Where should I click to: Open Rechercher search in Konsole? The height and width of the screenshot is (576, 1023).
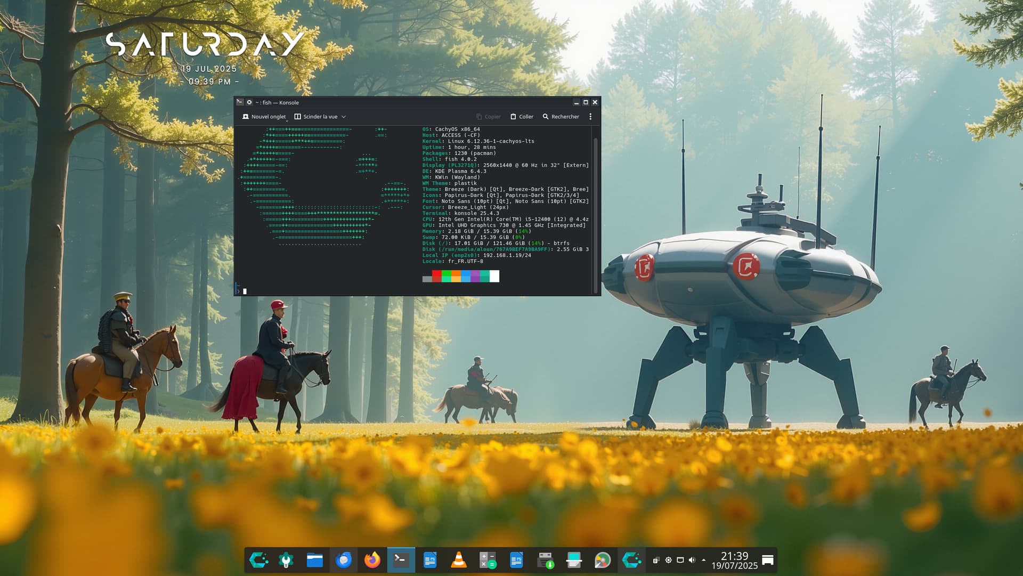tap(561, 117)
